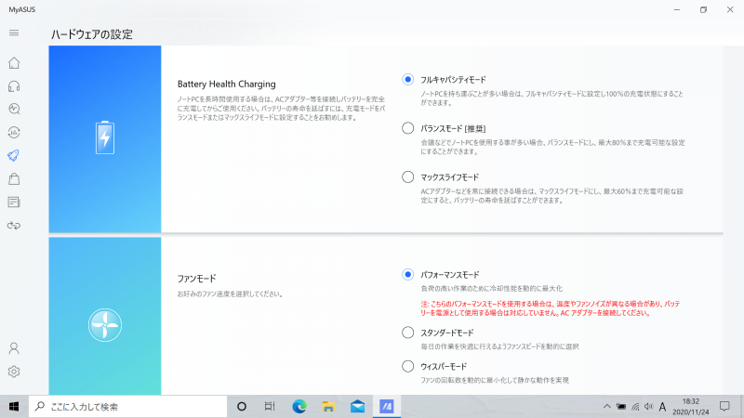Viewport: 744px width, 418px height.
Task: Open the hamburger navigation menu
Action: pyautogui.click(x=14, y=33)
